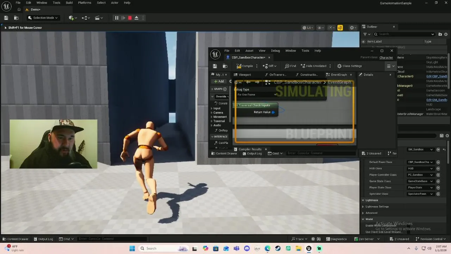Open the Diff dropdown in blueprint editor
The height and width of the screenshot is (254, 451).
[270, 66]
